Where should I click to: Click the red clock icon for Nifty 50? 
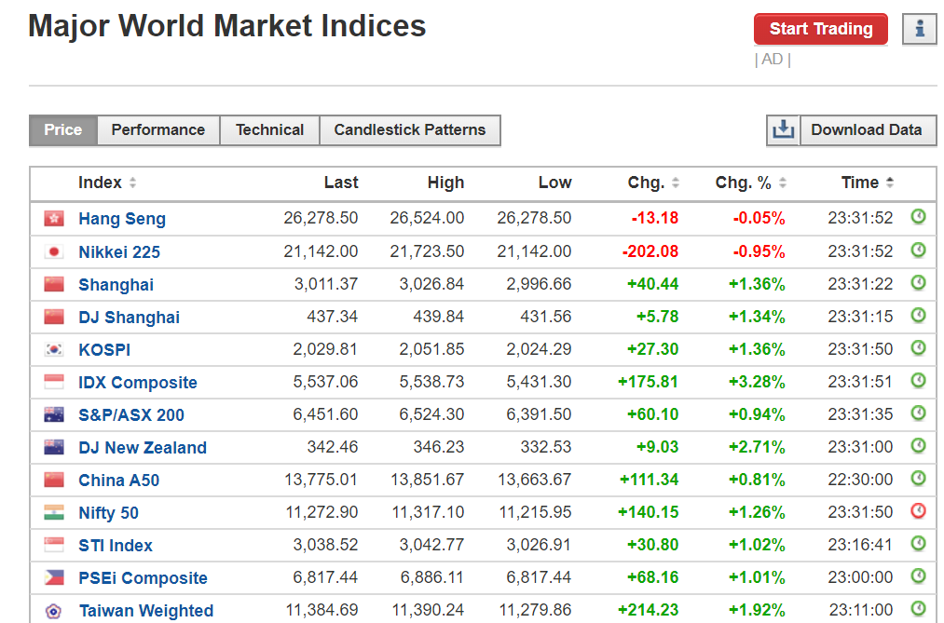pyautogui.click(x=918, y=511)
